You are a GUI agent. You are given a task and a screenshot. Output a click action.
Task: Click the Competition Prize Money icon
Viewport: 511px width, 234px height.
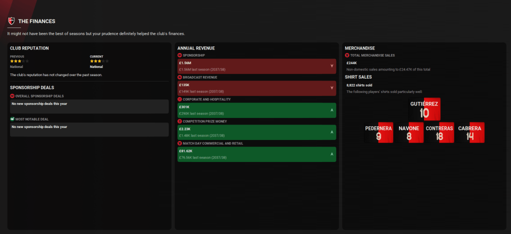tap(179, 121)
